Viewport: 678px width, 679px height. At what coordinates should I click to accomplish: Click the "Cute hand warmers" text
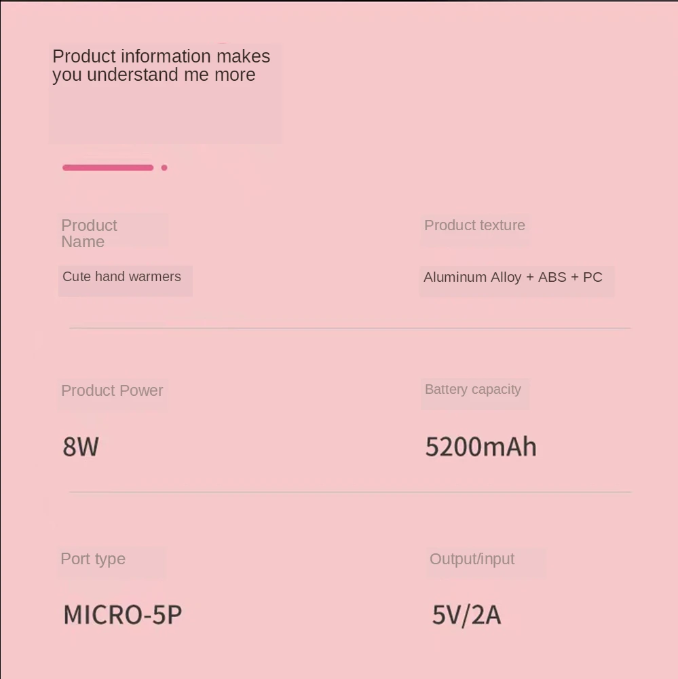point(121,277)
